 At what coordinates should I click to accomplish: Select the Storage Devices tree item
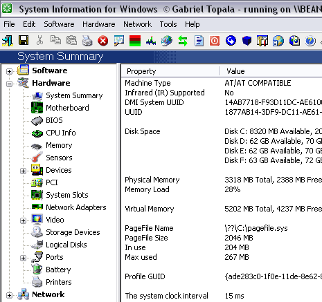click(73, 232)
